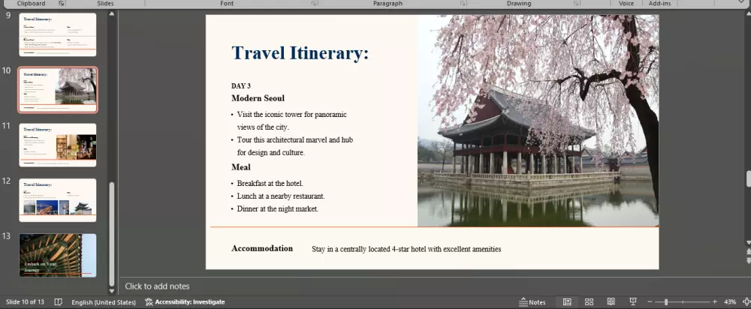Switch to Reading View

click(611, 301)
